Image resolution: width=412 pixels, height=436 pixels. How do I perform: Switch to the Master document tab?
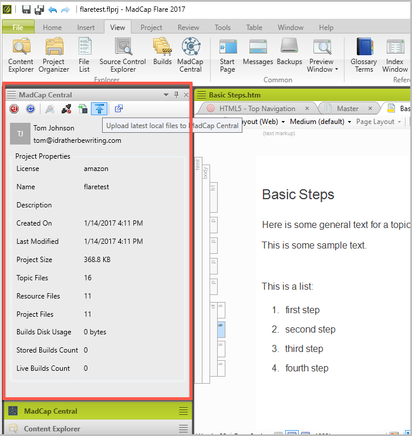click(x=348, y=109)
